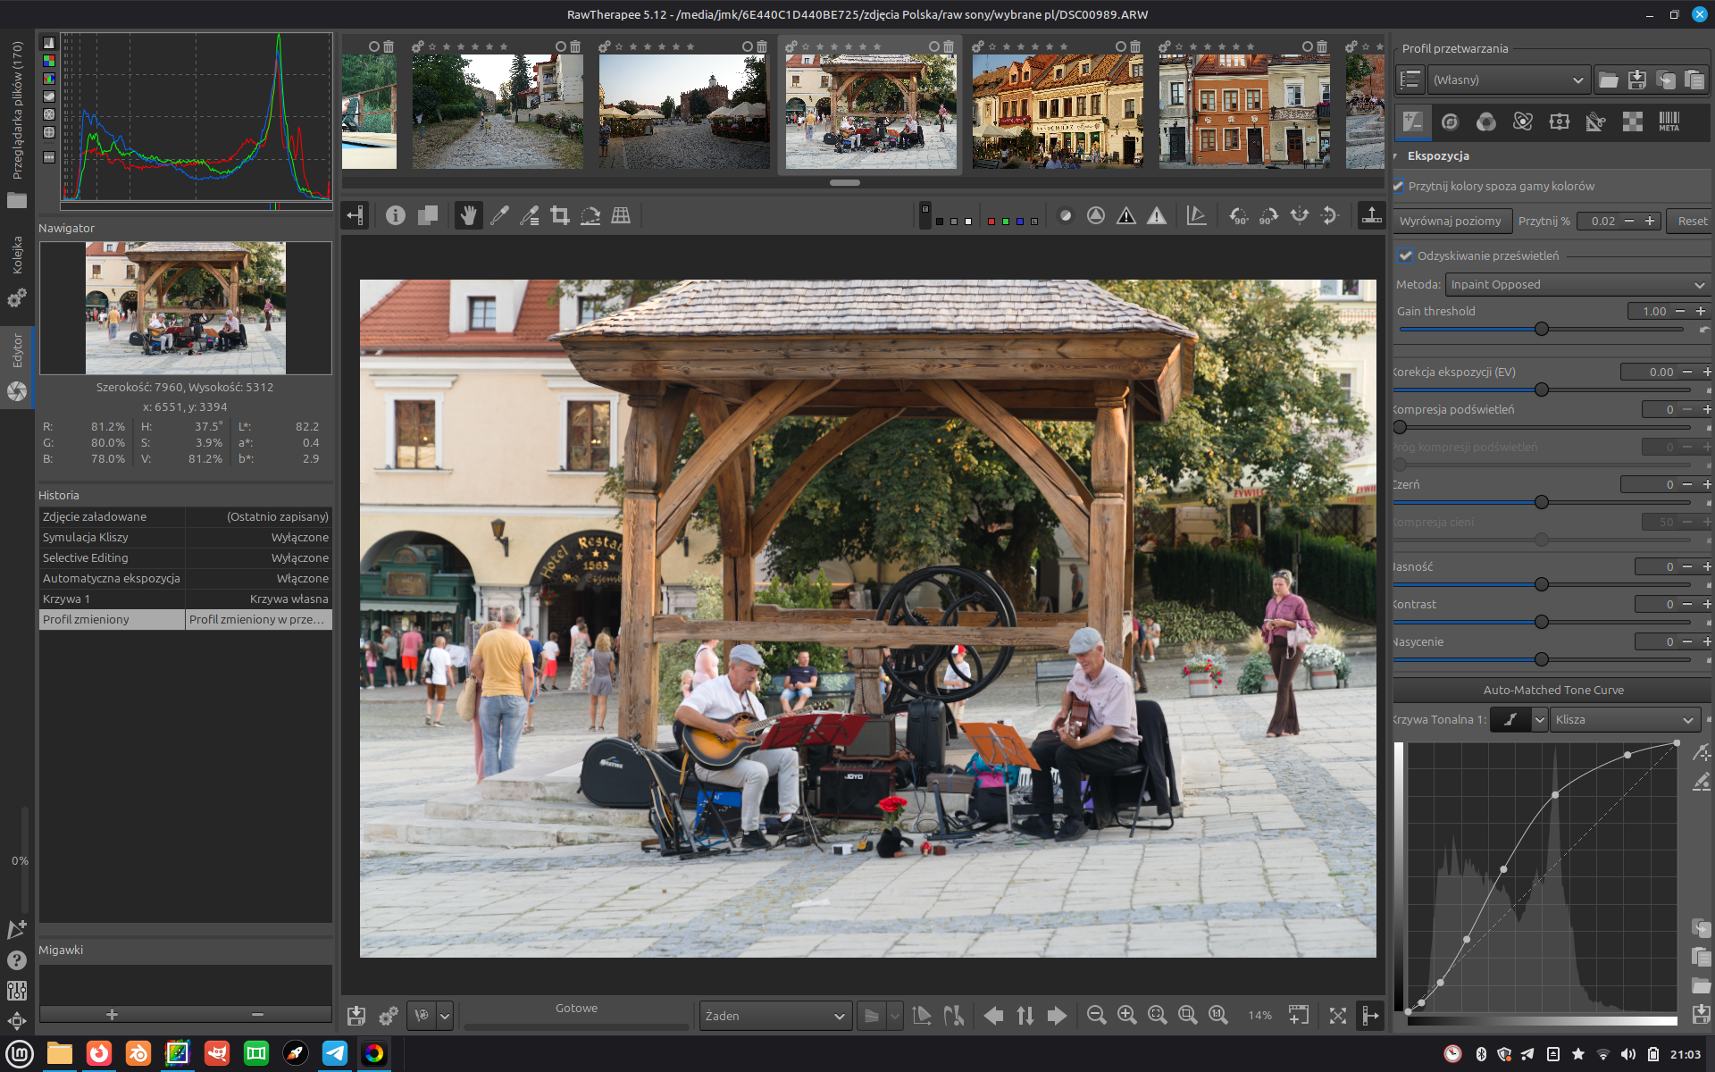The image size is (1715, 1072).
Task: Toggle Przytnij kolory spoza gamy kolorów checkbox
Action: pyautogui.click(x=1399, y=186)
